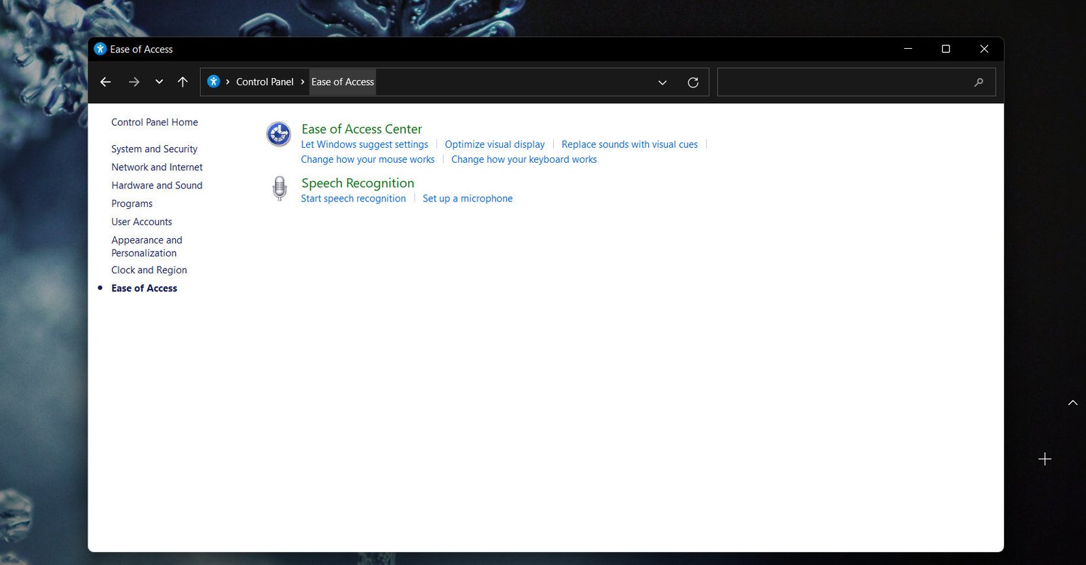Open the Ease of Access Center icon
The width and height of the screenshot is (1086, 565).
[278, 134]
